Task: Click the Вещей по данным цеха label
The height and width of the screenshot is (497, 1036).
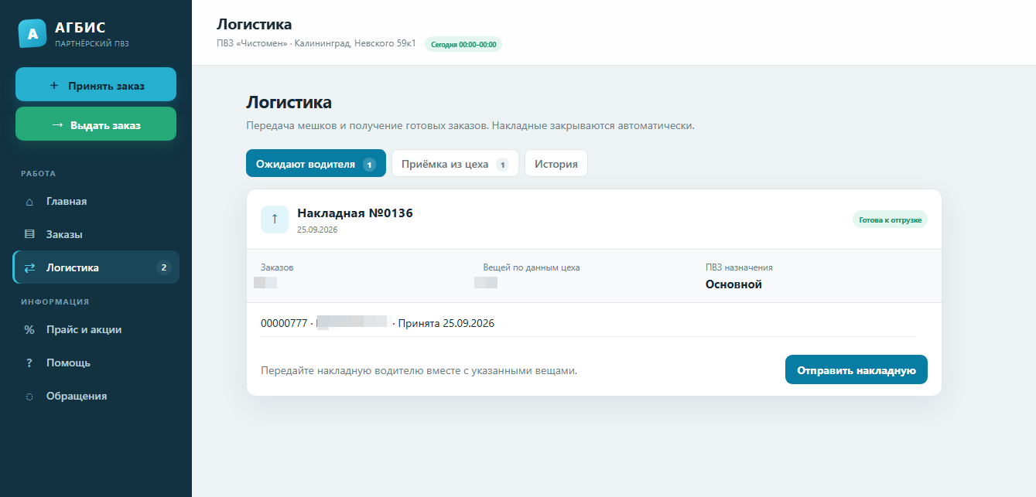Action: tap(532, 267)
